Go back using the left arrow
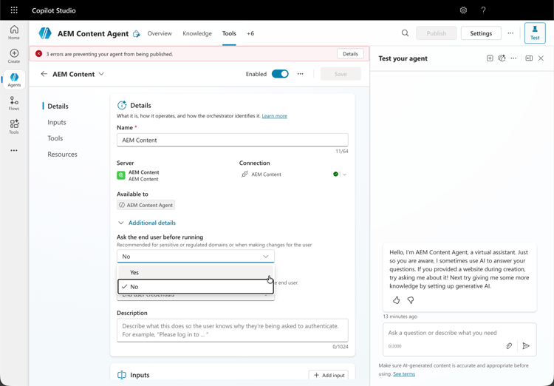Image resolution: width=554 pixels, height=386 pixels. 44,74
